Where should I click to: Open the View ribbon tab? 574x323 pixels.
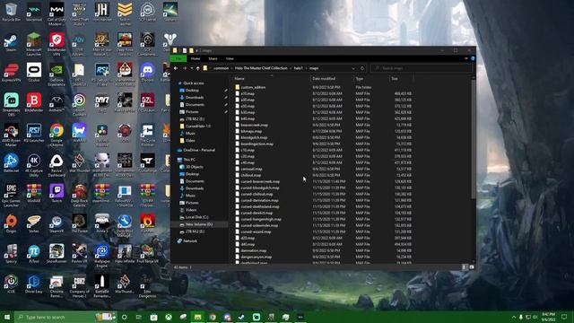coord(230,58)
